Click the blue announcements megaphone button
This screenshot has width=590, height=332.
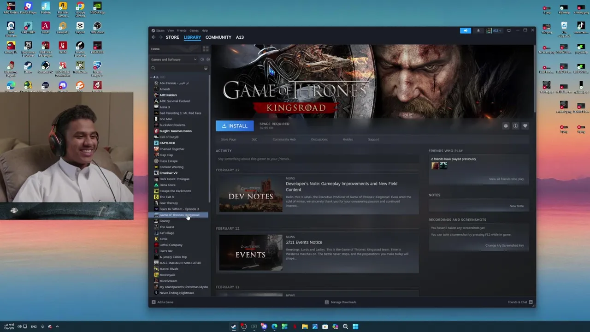pos(466,30)
